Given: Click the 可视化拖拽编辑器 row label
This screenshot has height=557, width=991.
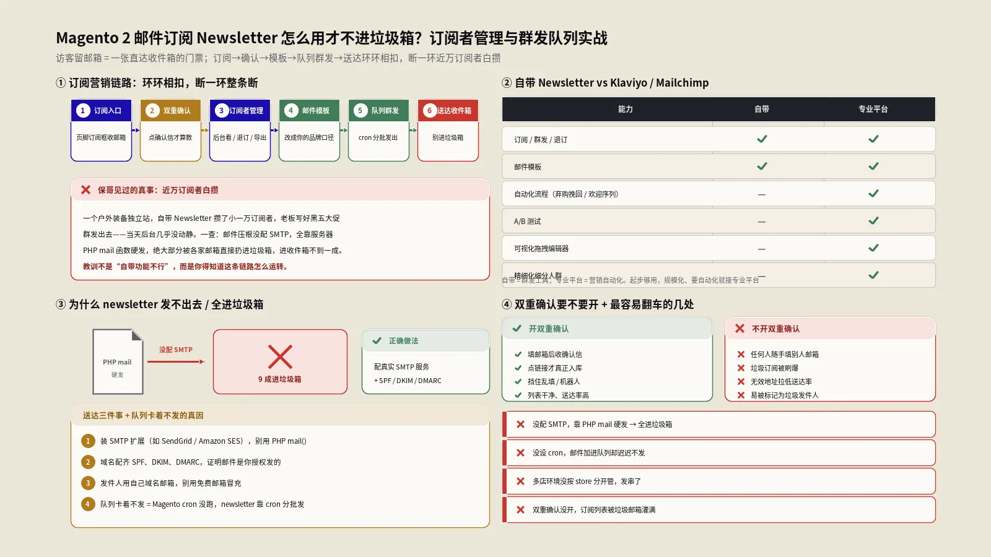Looking at the screenshot, I should click(541, 249).
